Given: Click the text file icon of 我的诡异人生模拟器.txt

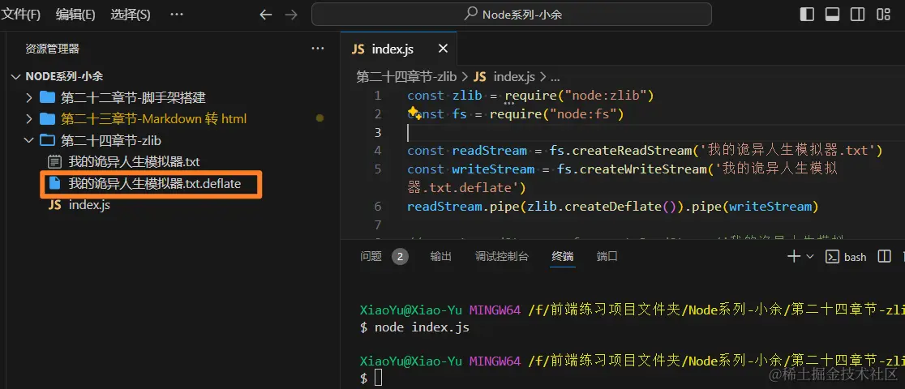Looking at the screenshot, I should point(54,162).
